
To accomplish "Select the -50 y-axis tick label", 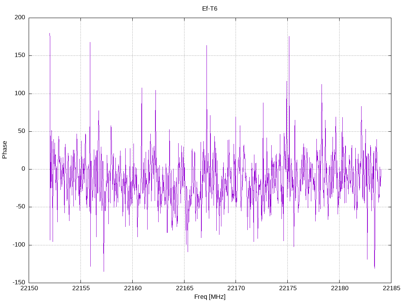I will coord(20,207).
